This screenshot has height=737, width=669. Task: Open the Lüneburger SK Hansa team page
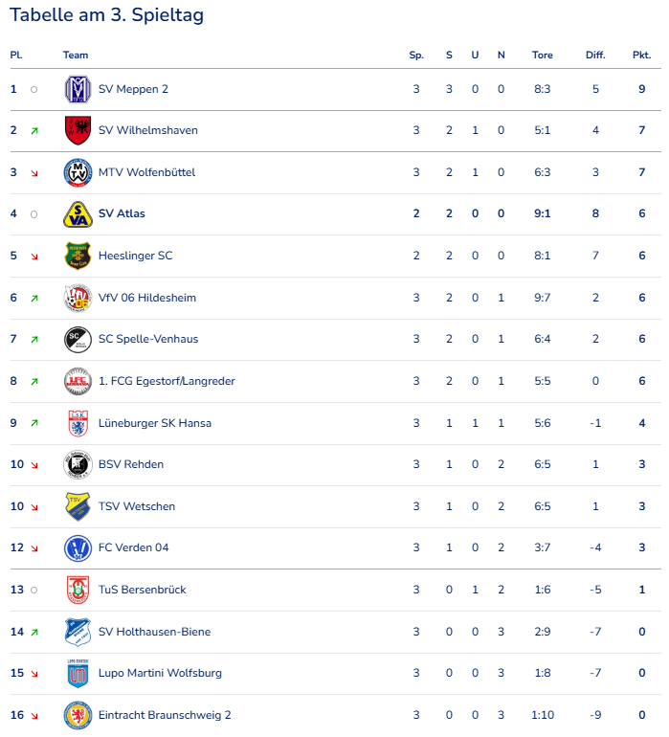pyautogui.click(x=155, y=423)
